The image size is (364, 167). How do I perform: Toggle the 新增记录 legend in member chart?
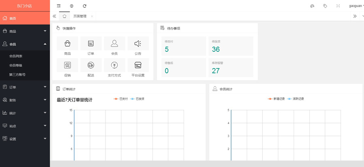click(x=276, y=99)
